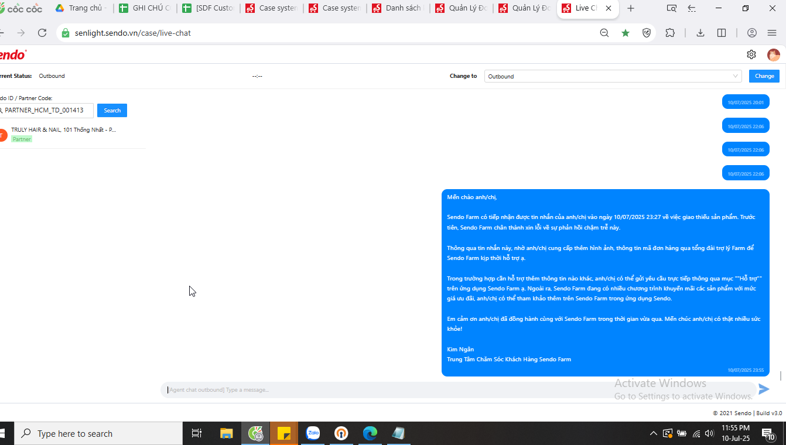
Task: Open the tab search icon
Action: click(672, 8)
